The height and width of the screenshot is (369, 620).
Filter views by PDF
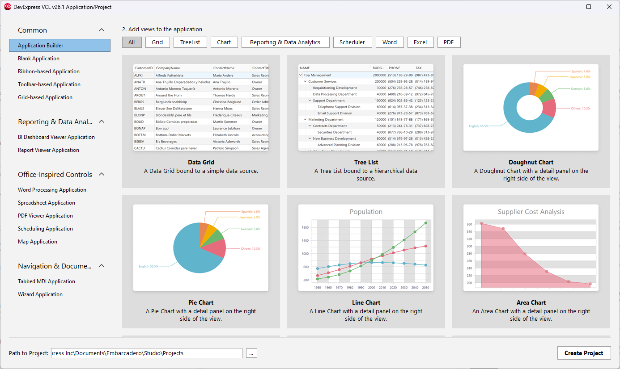449,42
